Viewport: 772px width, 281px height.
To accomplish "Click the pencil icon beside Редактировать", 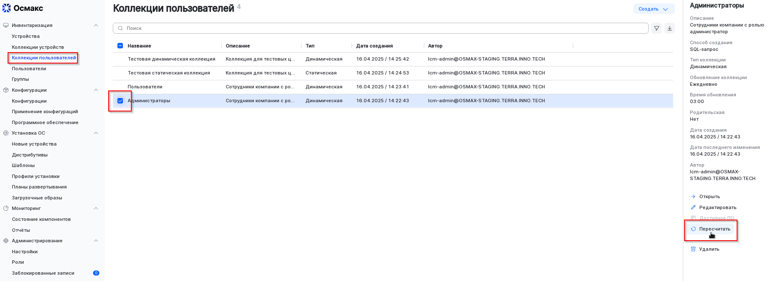I will coord(693,207).
